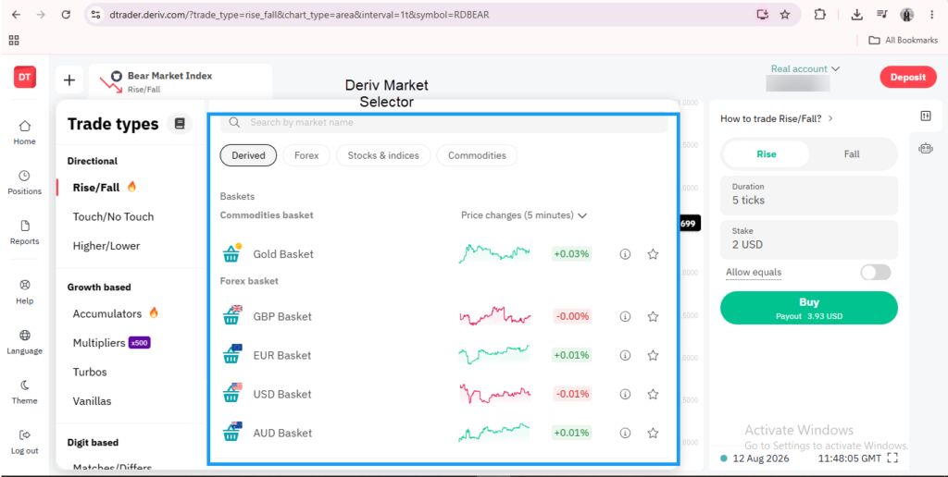This screenshot has width=948, height=477.
Task: View USD Basket info icon
Action: pyautogui.click(x=625, y=395)
